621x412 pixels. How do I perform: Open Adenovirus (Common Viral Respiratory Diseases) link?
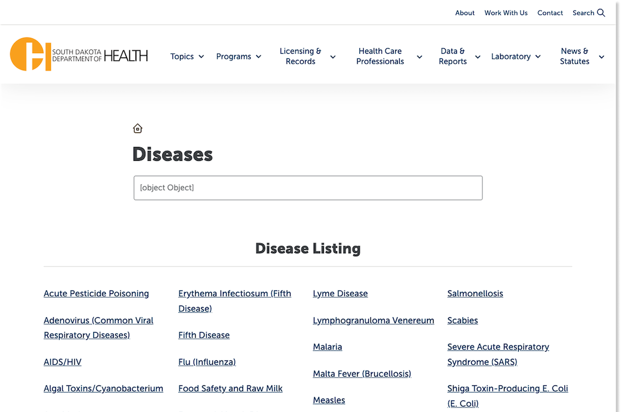click(99, 328)
